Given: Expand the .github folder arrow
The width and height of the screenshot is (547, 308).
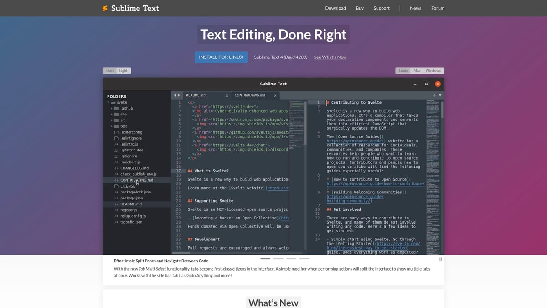Looking at the screenshot, I should pyautogui.click(x=111, y=109).
